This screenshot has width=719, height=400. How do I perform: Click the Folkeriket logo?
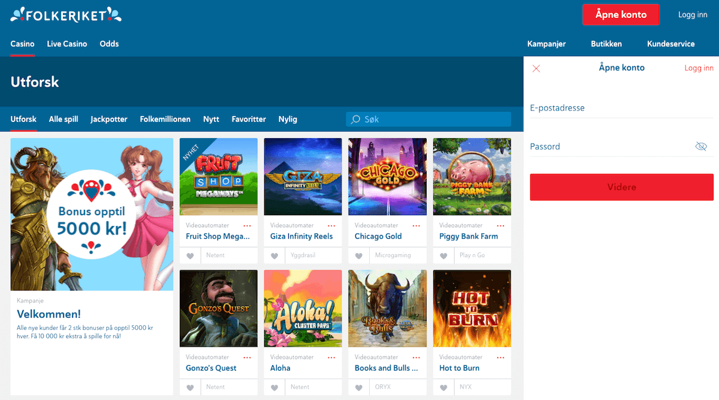66,15
